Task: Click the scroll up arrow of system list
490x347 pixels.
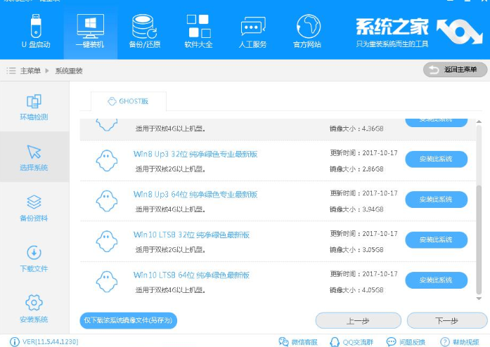Action: pos(479,122)
